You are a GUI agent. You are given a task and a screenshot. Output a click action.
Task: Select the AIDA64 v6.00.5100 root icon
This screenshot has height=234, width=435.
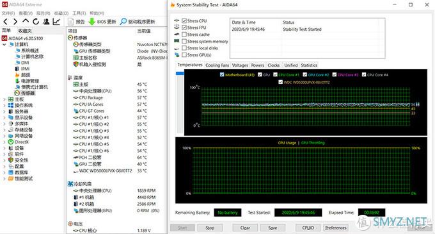tap(4, 38)
